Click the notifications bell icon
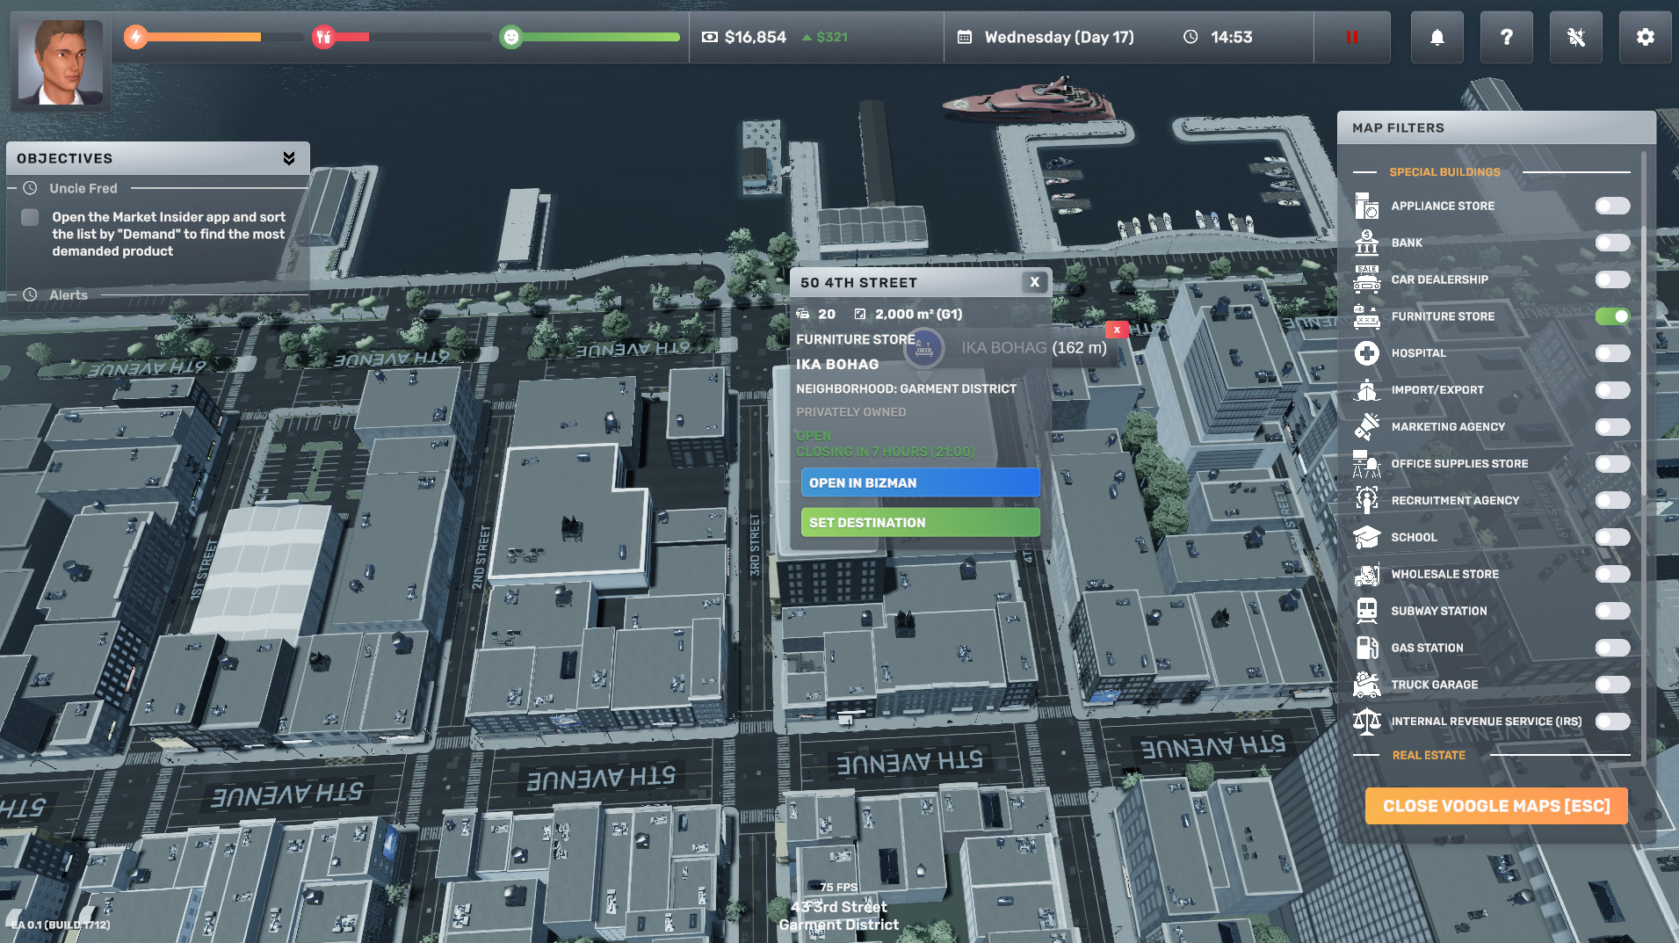The height and width of the screenshot is (943, 1679). [1437, 37]
